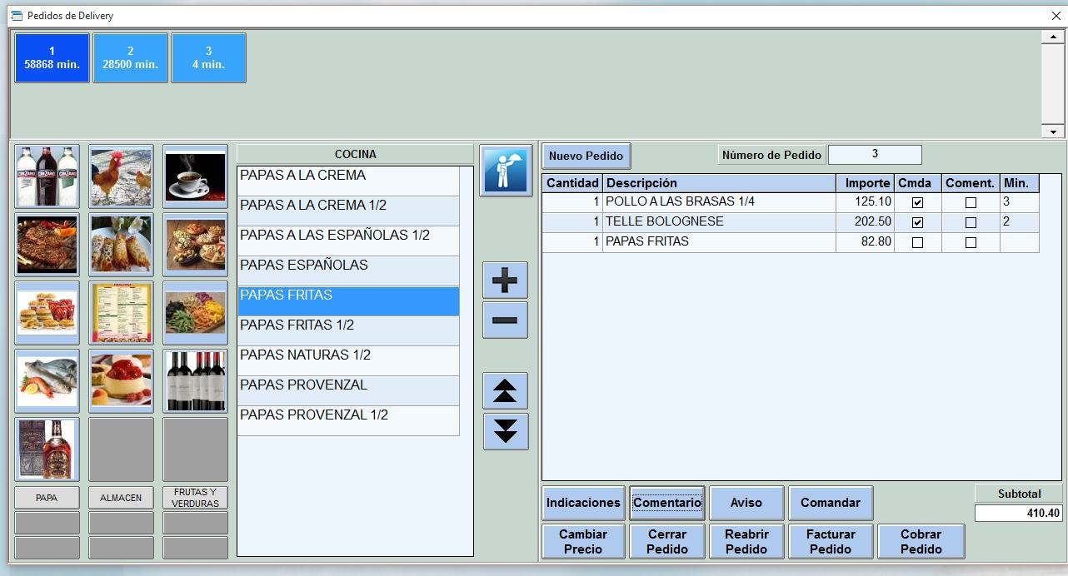Click the Número de Pedido field
This screenshot has height=576, width=1068.
pos(875,154)
